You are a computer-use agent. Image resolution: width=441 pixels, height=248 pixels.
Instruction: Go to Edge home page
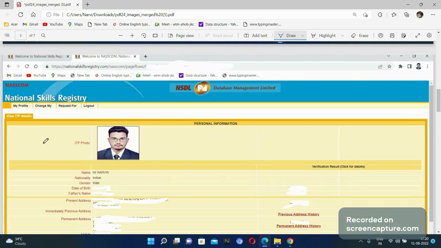point(33,15)
